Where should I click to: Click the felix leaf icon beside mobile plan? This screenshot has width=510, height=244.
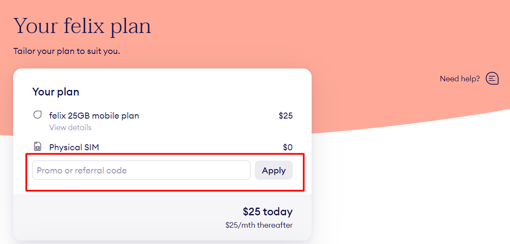point(38,115)
